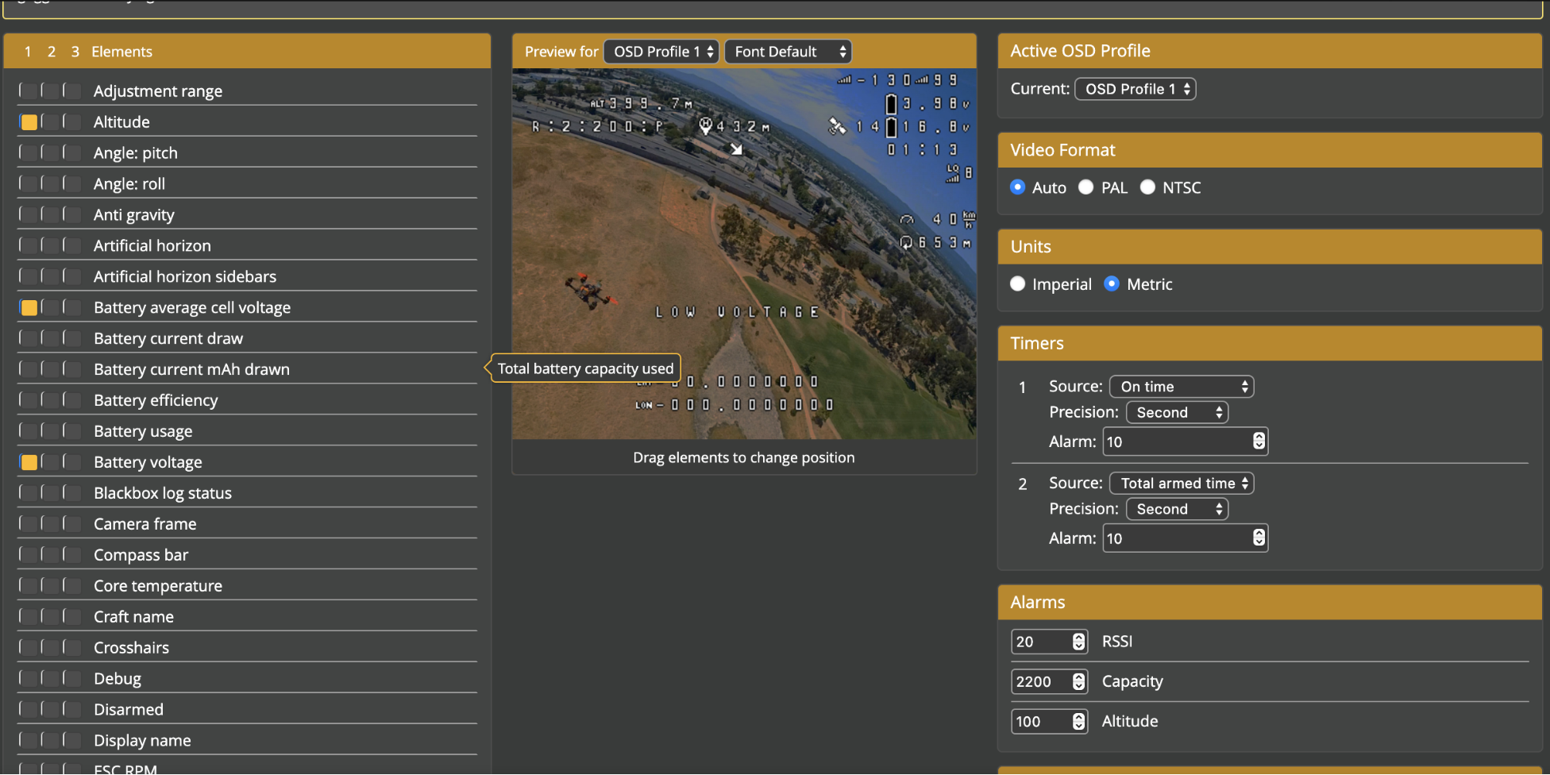Open Timer 2 Source dropdown (Total armed time)
Screen dimensions: 1550x775
[x=1182, y=484]
